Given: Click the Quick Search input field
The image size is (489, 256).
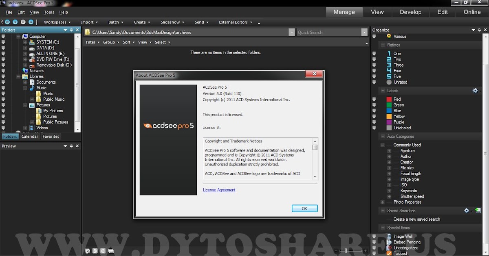Looking at the screenshot, I should click(328, 32).
